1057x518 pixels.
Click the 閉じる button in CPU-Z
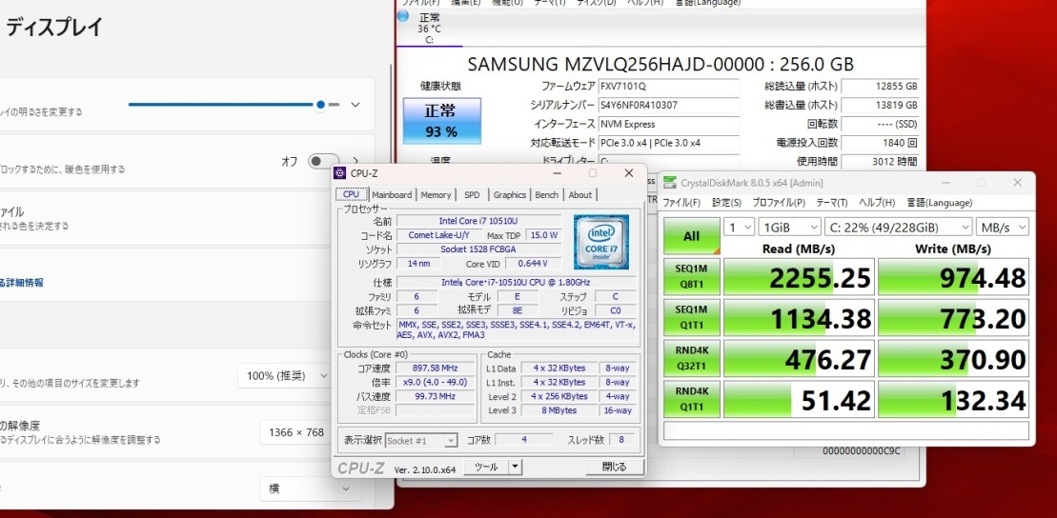614,467
